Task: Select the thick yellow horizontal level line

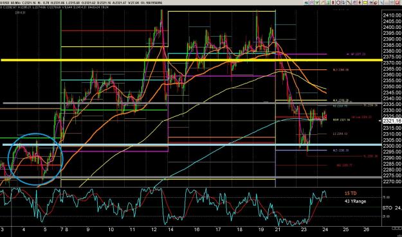Action: [191, 60]
